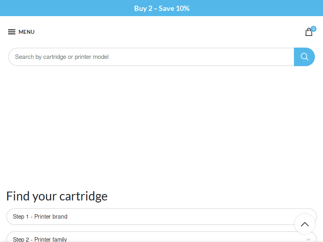Image resolution: width=323 pixels, height=242 pixels.
Task: Click the search input placeholder text
Action: (x=61, y=56)
